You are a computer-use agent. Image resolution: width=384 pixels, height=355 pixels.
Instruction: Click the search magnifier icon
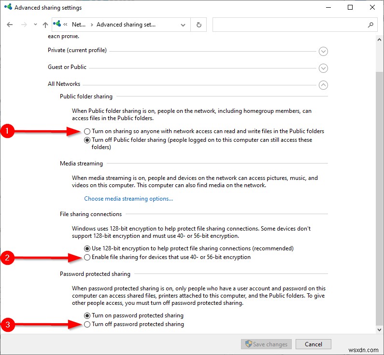click(371, 25)
